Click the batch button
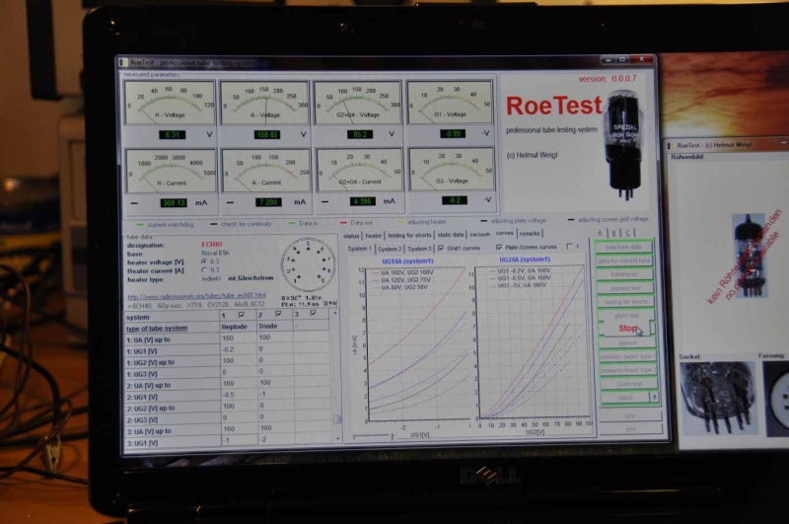Viewport: 789px width, 524px height. (625, 397)
